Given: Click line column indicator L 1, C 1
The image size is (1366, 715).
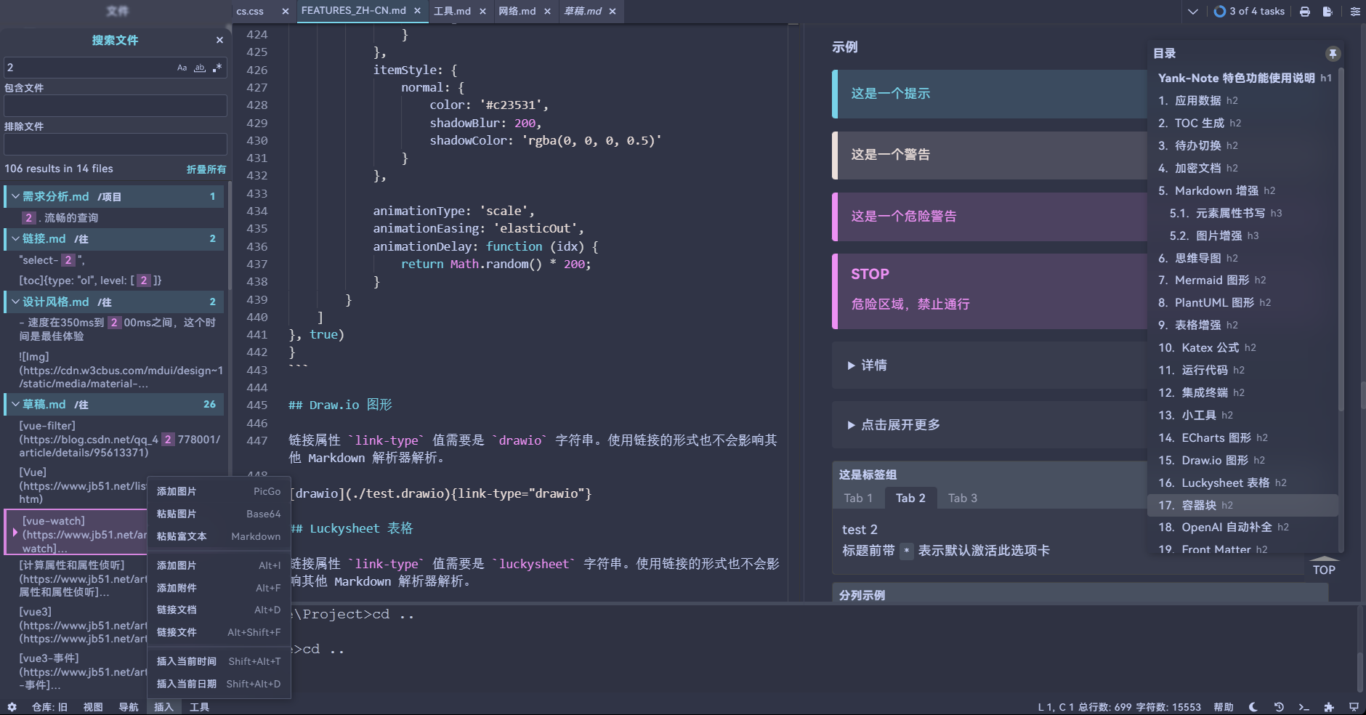Looking at the screenshot, I should pos(1055,707).
